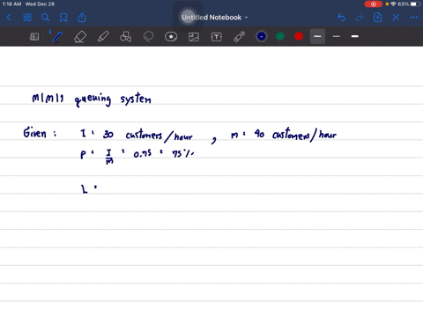Redo the last undone stroke
This screenshot has height=317, width=423.
(x=360, y=18)
